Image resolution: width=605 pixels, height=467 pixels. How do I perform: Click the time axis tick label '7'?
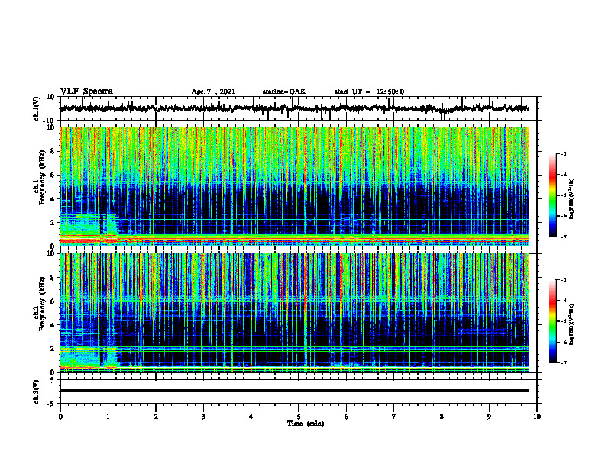[394, 417]
